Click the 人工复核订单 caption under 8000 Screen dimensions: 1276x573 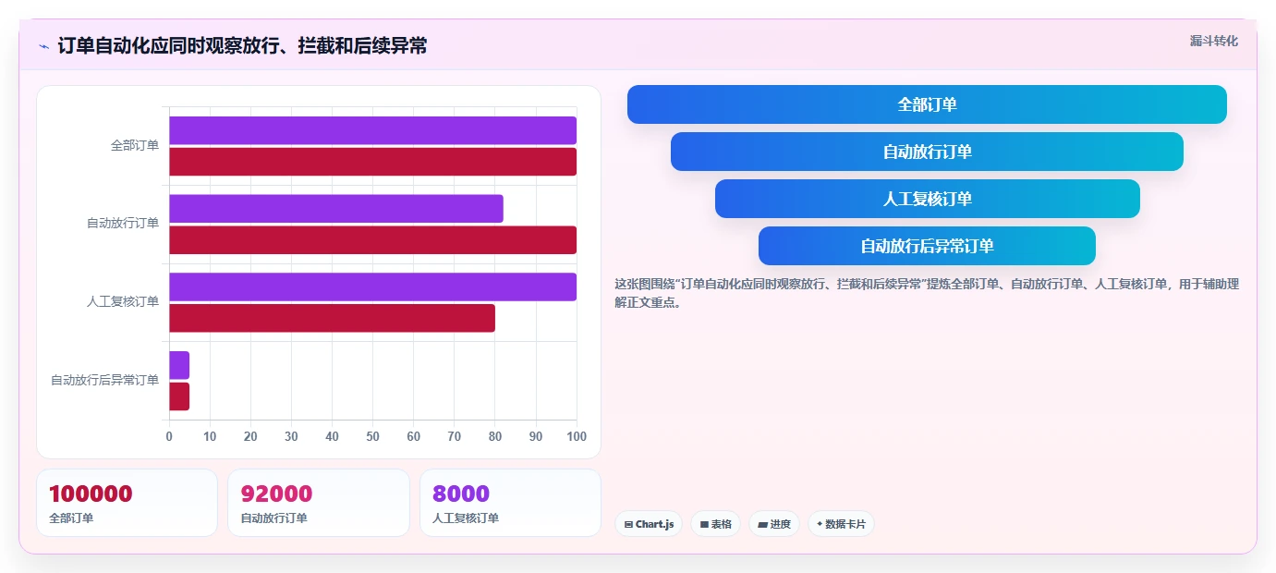coord(466,518)
